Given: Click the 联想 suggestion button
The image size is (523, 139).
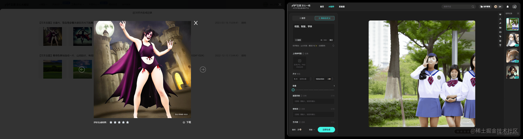Looking at the screenshot, I should click(x=298, y=40).
